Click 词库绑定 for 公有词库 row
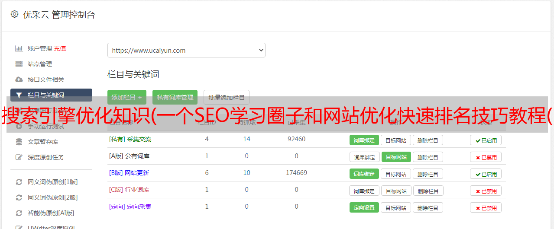The height and width of the screenshot is (229, 554). [x=364, y=157]
